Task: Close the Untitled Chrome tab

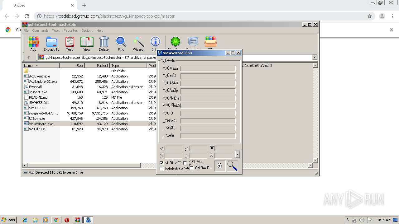Action: [72, 5]
